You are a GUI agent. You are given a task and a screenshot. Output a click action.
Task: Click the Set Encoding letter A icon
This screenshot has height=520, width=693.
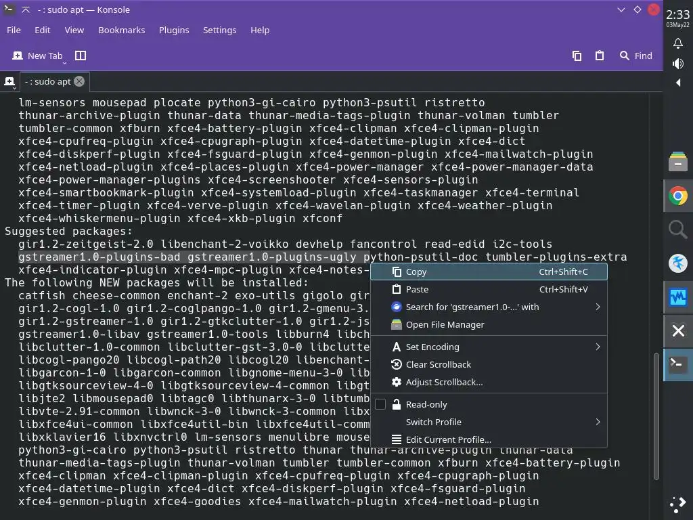click(397, 347)
